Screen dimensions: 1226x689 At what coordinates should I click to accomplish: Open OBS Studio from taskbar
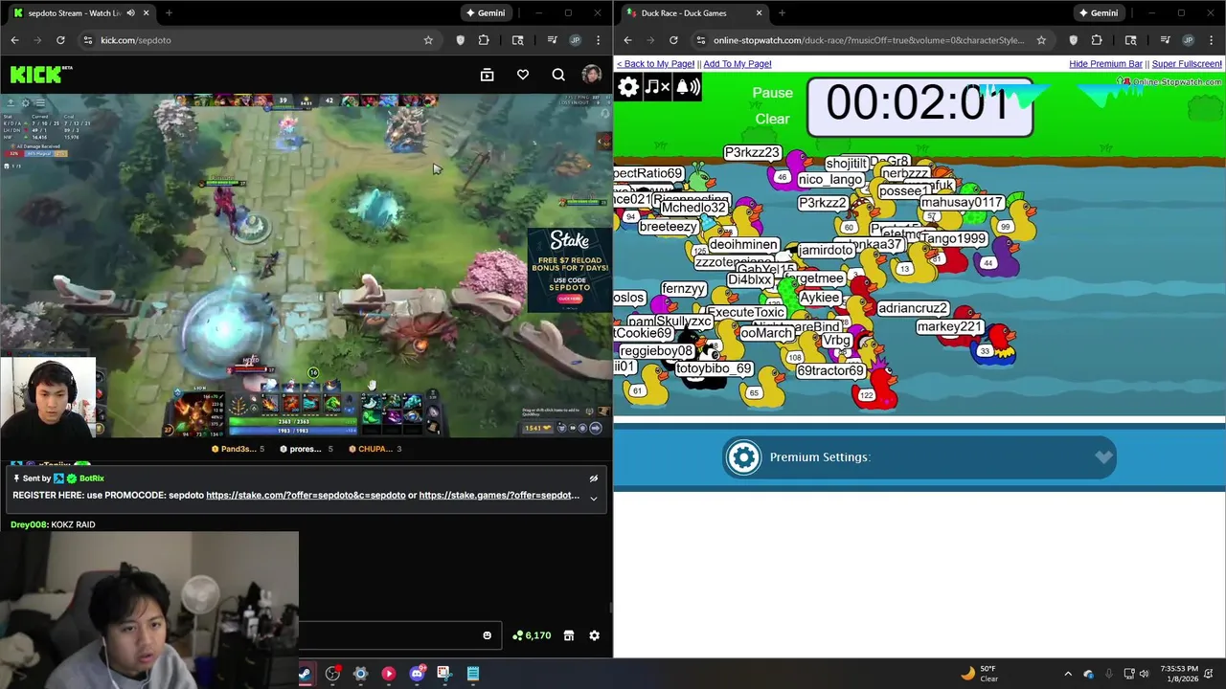pyautogui.click(x=332, y=674)
